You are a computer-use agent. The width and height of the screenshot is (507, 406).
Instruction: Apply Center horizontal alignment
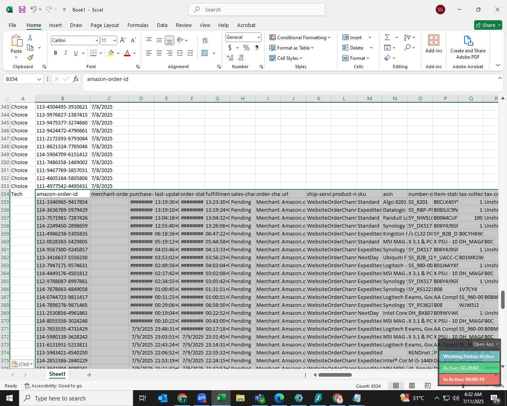click(159, 53)
